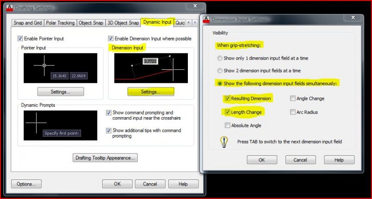Close the Drafting Settings window
This screenshot has width=372, height=199.
pyautogui.click(x=195, y=6)
